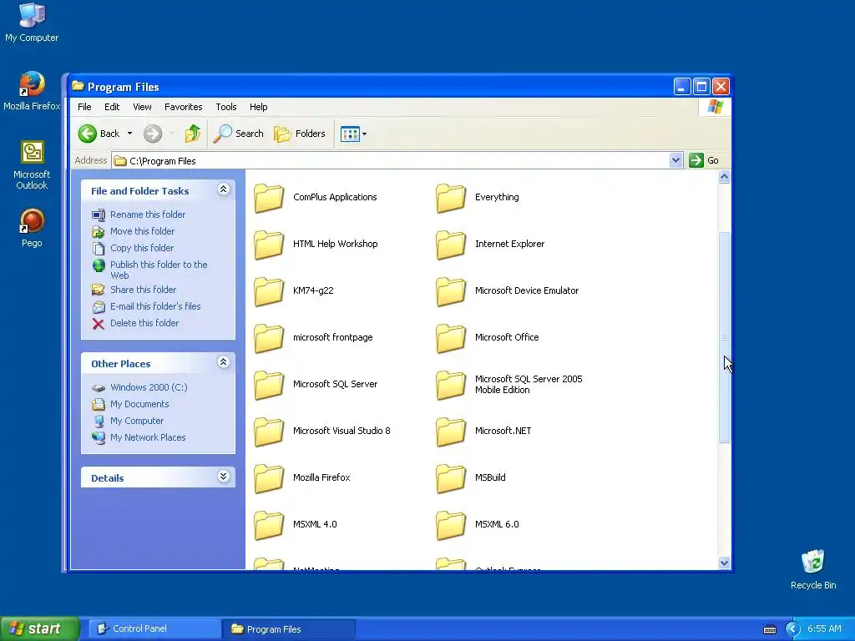Click the Back arrow icon

coord(87,134)
